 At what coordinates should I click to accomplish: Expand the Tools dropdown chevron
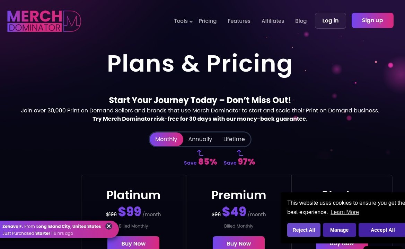pyautogui.click(x=191, y=22)
